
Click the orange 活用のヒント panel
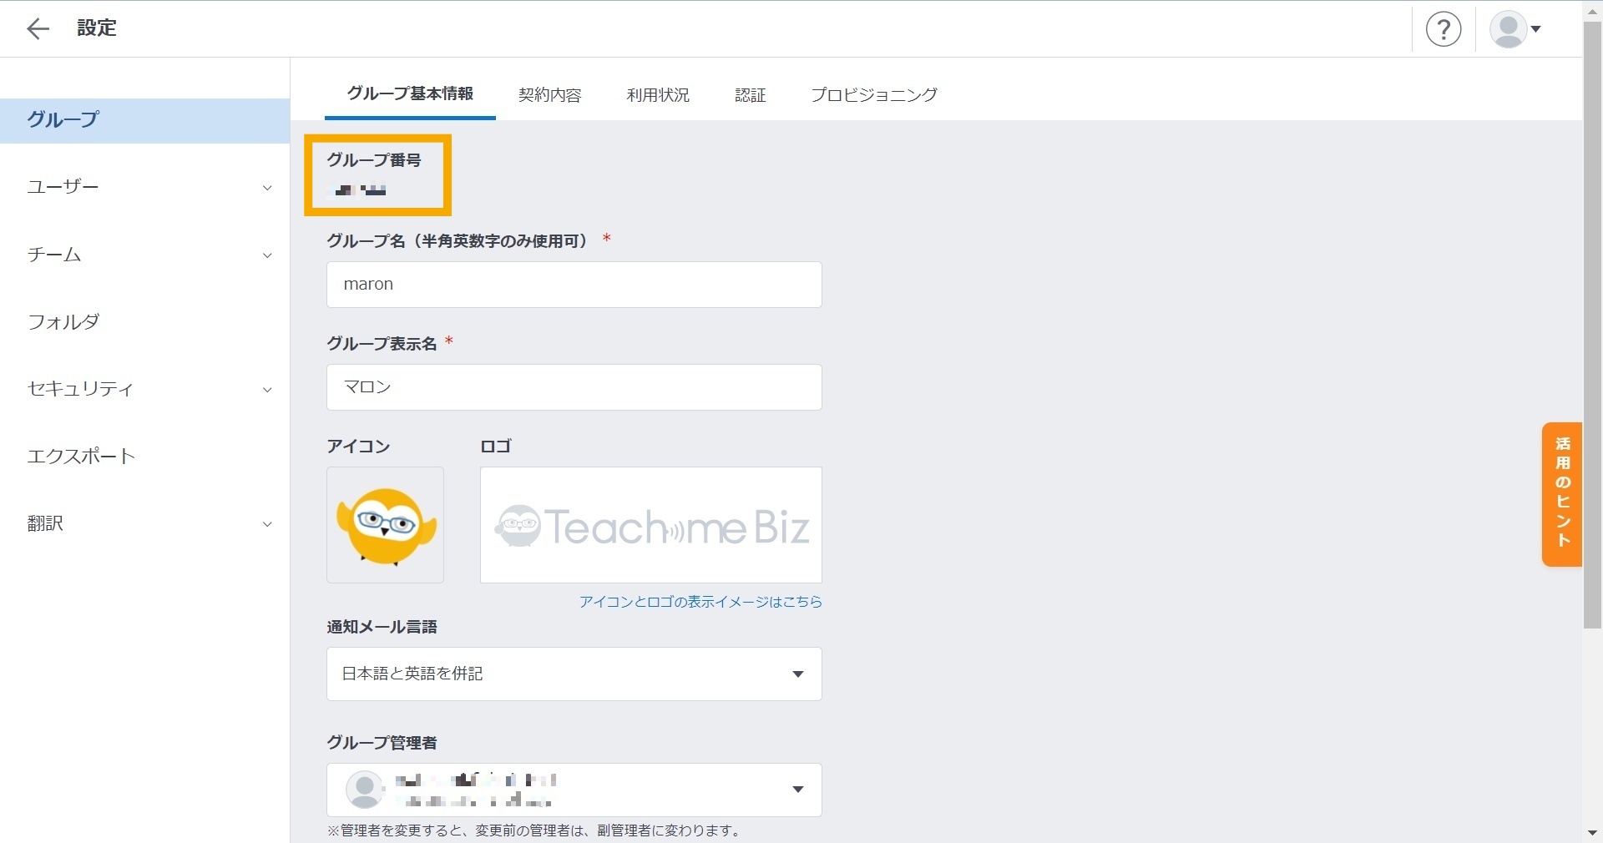click(1560, 493)
